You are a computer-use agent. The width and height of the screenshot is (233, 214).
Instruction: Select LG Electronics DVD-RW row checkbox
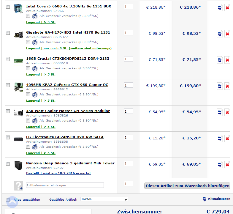tap(8, 138)
